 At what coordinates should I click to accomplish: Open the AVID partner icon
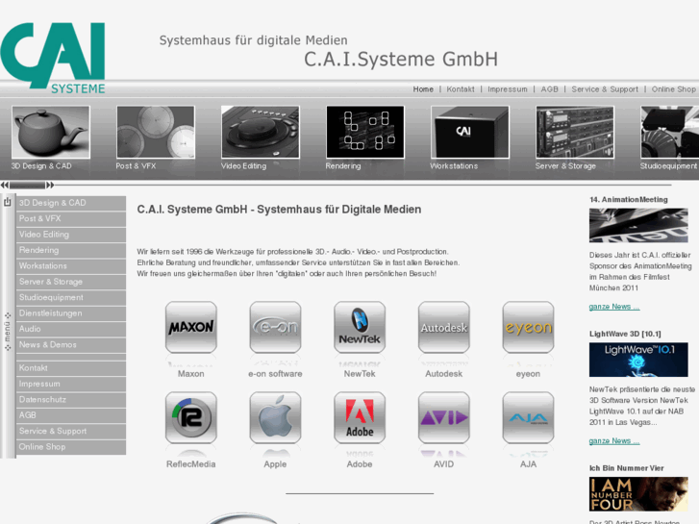443,418
